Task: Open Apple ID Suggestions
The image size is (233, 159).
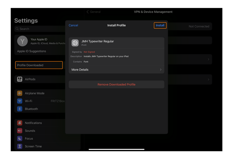Action: [x=32, y=51]
